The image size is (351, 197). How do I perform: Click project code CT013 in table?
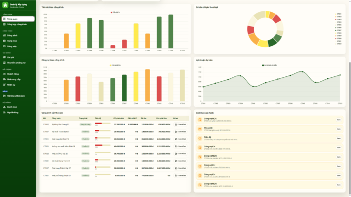coord(46,139)
